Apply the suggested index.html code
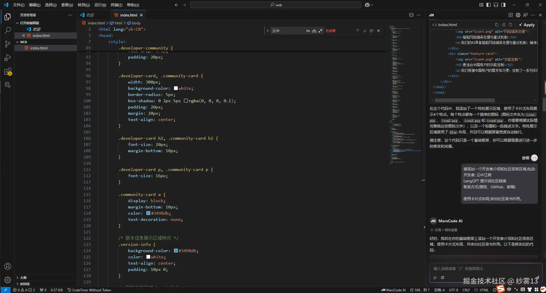The height and width of the screenshot is (293, 546). (x=527, y=25)
